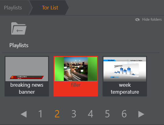Image resolution: width=164 pixels, height=125 pixels.
Task: Select the Tor List breadcrumb
Action: point(50,8)
